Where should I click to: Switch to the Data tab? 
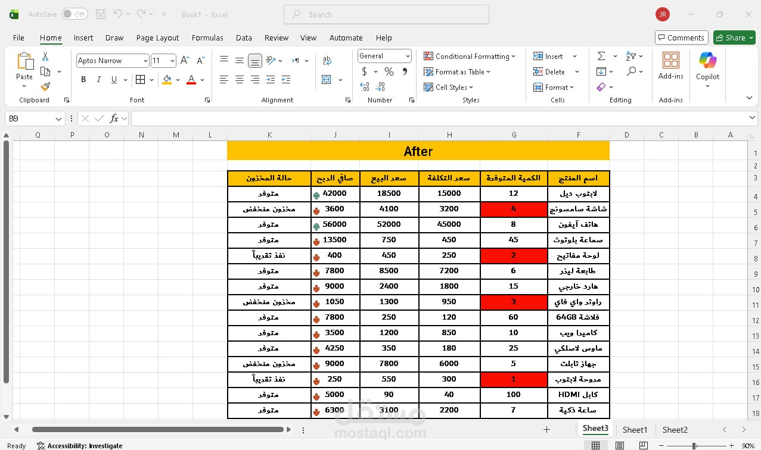click(244, 37)
